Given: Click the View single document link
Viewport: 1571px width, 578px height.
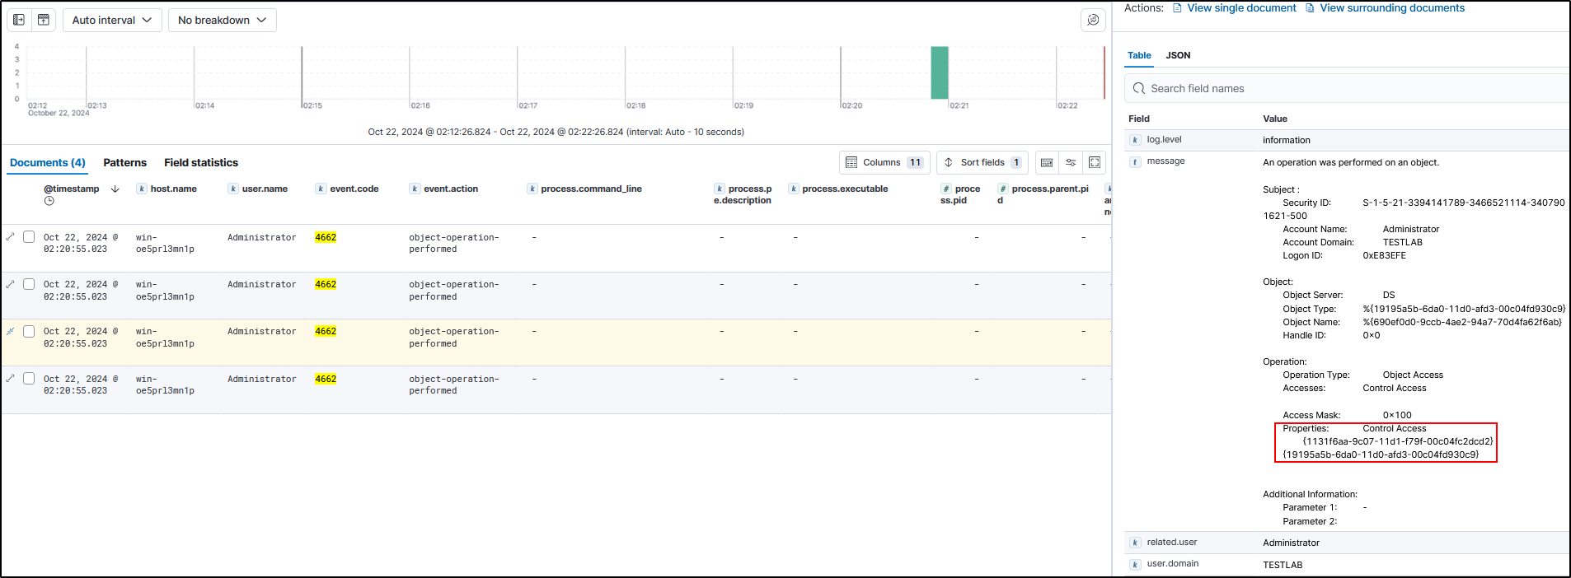Looking at the screenshot, I should point(1240,8).
